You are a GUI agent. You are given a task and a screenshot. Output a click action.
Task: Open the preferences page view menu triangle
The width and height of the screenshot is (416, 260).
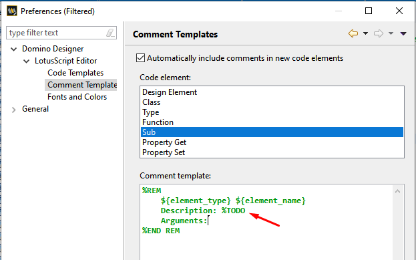(x=403, y=33)
